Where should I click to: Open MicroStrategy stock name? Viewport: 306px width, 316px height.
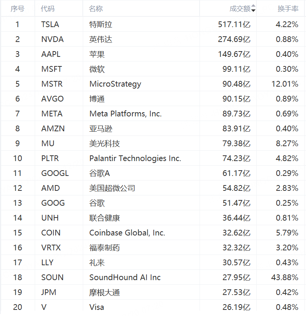(x=115, y=84)
